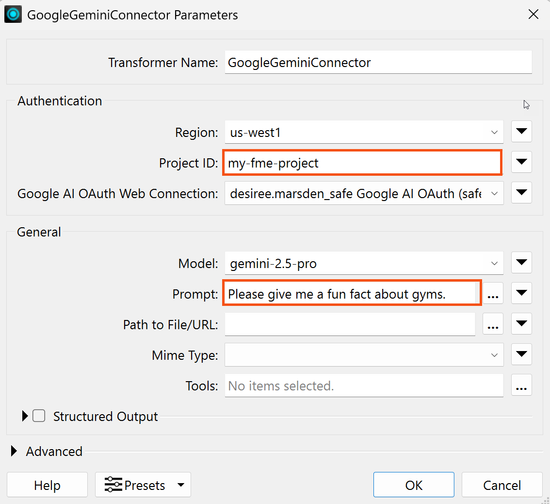Screen dimensions: 550x504
Task: Open Tools selection ellipsis button
Action: (x=521, y=385)
